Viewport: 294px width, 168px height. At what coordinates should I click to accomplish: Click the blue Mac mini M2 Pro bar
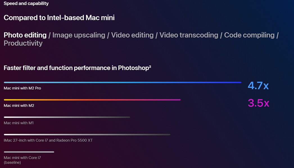click(123, 82)
